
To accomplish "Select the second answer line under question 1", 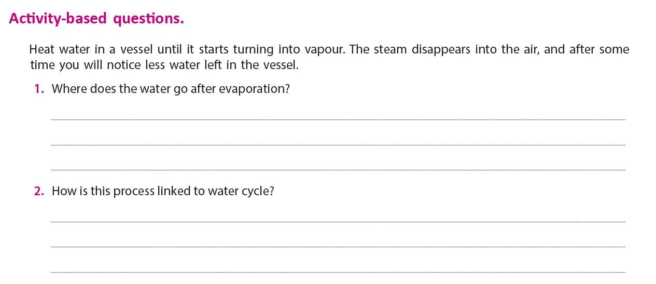I will click(x=338, y=144).
